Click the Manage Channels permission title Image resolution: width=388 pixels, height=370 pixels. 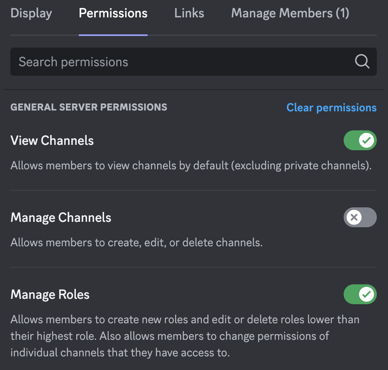point(61,218)
